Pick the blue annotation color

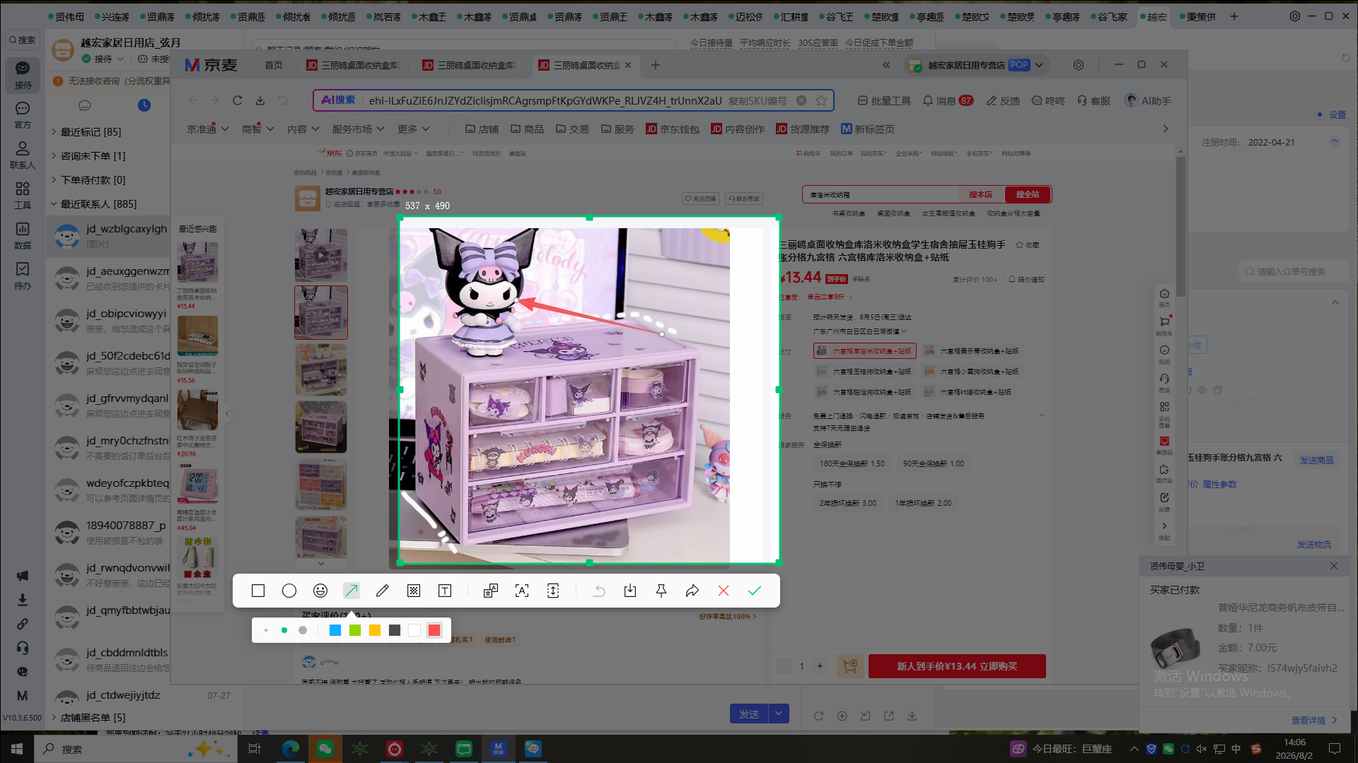335,630
